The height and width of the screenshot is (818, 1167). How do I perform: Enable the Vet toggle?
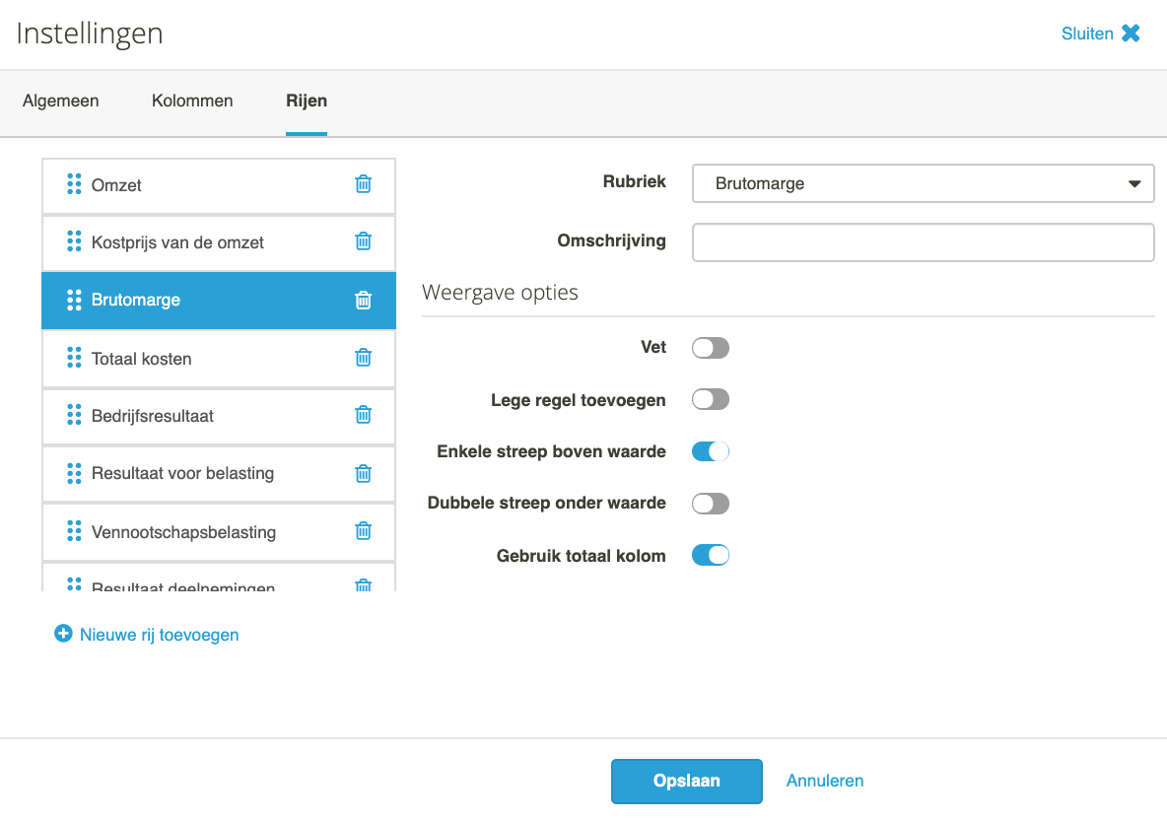710,348
